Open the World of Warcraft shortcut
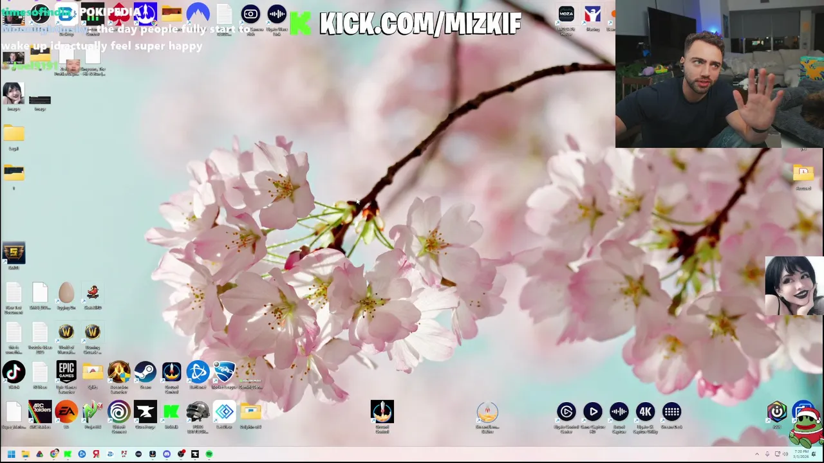This screenshot has height=463, width=824. click(66, 332)
